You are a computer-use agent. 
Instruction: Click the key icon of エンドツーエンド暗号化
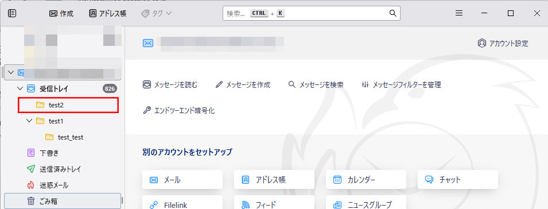click(147, 111)
